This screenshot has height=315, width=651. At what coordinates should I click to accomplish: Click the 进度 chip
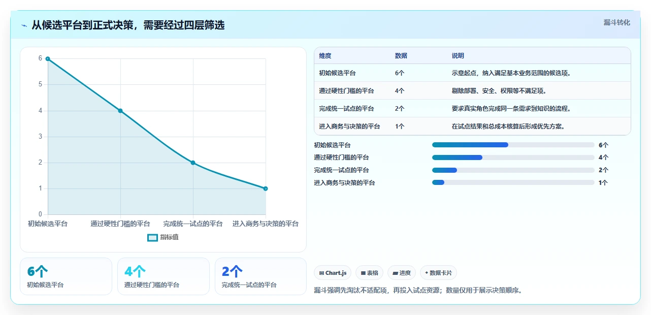[402, 273]
